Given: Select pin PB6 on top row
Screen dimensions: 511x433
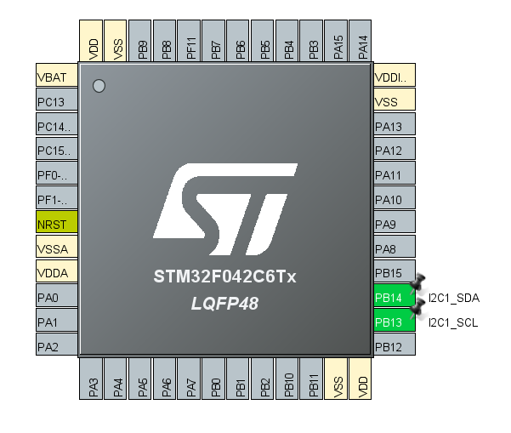Looking at the screenshot, I should pos(238,41).
